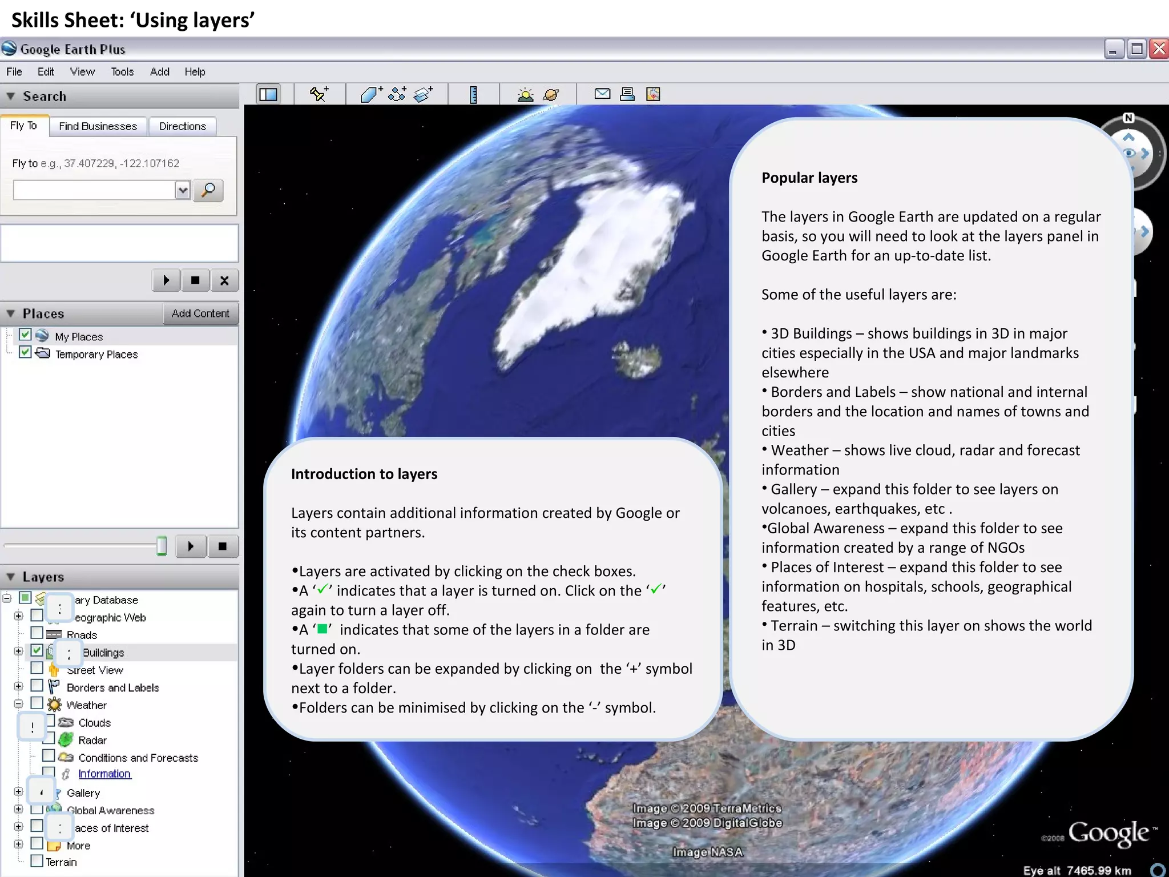The image size is (1169, 877).
Task: Play the Places tour button
Action: pyautogui.click(x=191, y=546)
